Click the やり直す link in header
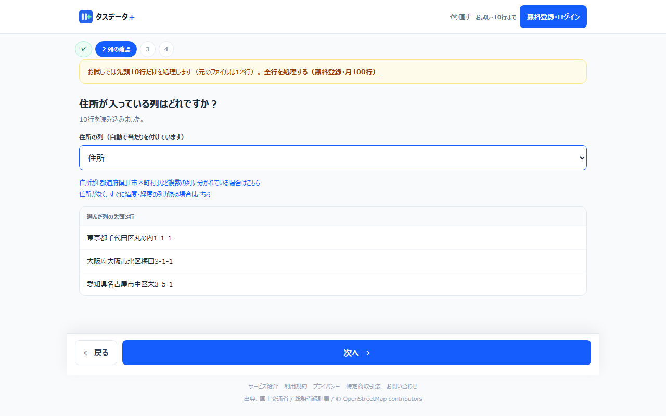Image resolution: width=666 pixels, height=416 pixels. [460, 17]
